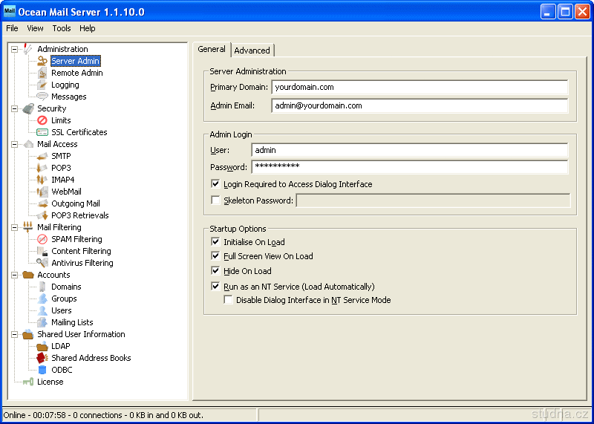Click the Logging pencil icon
The width and height of the screenshot is (594, 424).
click(42, 85)
